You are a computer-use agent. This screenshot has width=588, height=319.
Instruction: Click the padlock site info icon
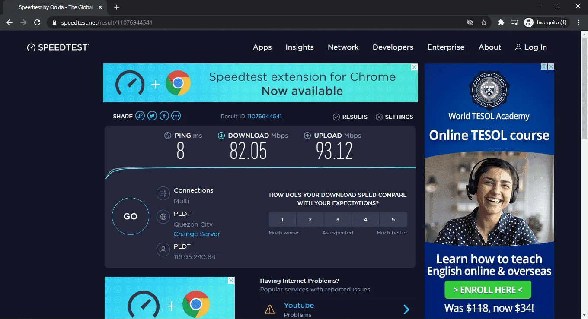coord(54,22)
